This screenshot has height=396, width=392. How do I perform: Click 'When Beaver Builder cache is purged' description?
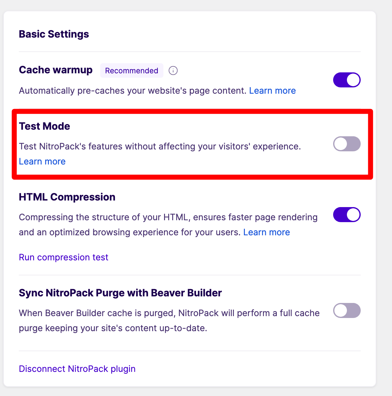169,320
